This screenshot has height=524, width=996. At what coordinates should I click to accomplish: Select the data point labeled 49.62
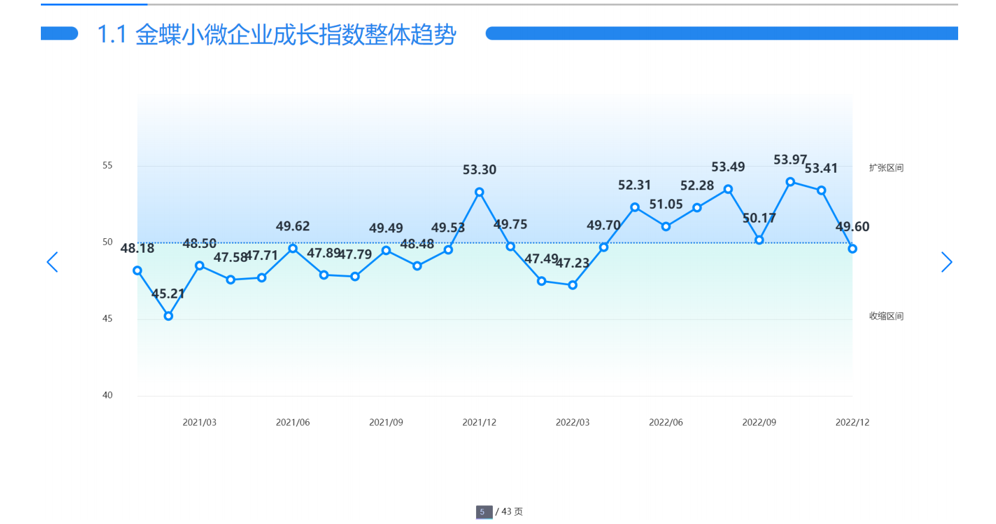click(293, 248)
